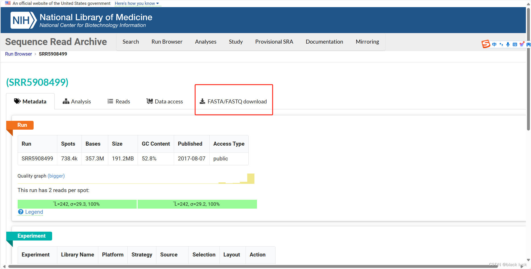The width and height of the screenshot is (531, 269).
Task: Click the 357.3M bases value
Action: tap(95, 158)
